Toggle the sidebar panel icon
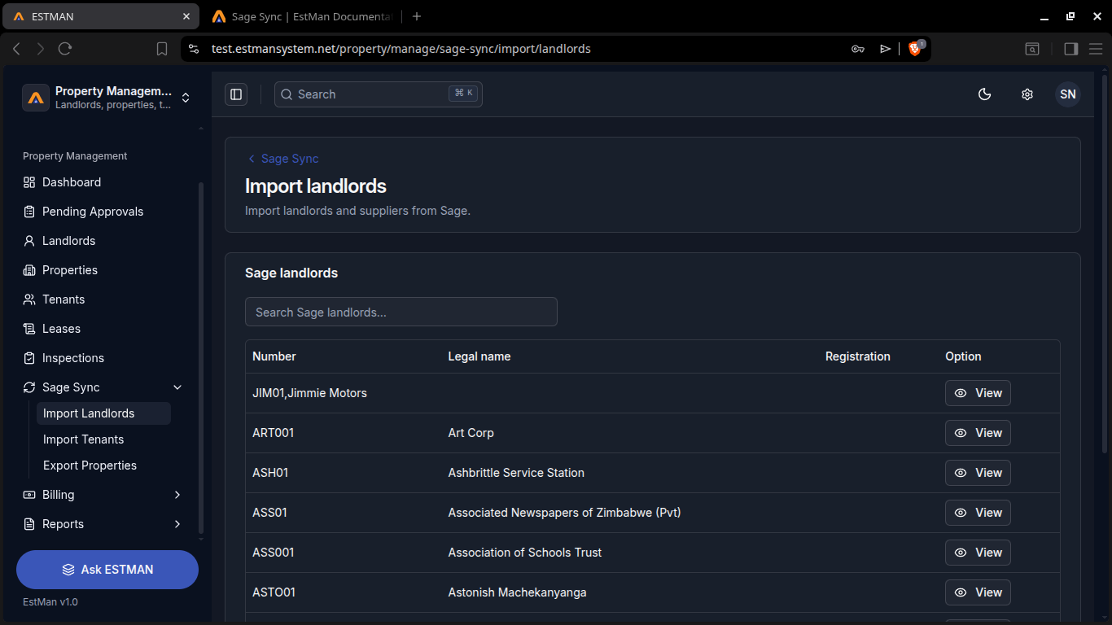The image size is (1112, 625). tap(236, 94)
